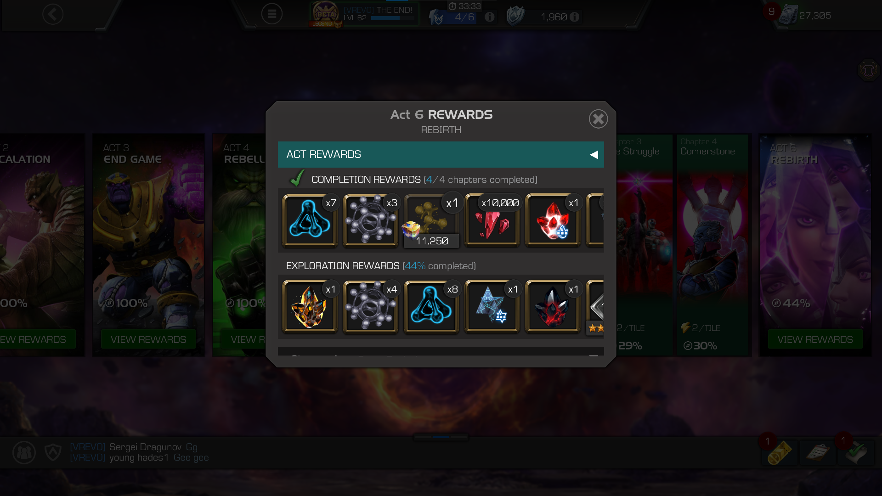The height and width of the screenshot is (496, 882).
Task: Open the Act 4 Rebellion card
Action: click(239, 245)
